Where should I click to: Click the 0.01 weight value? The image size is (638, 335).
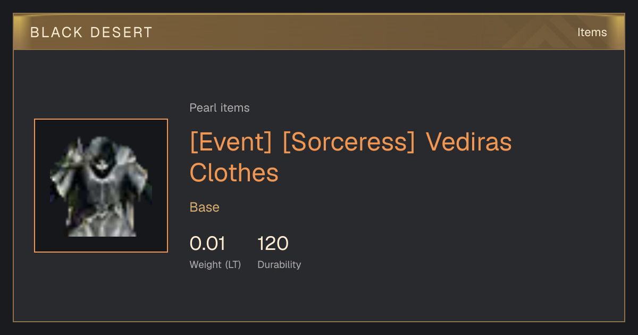pyautogui.click(x=207, y=244)
